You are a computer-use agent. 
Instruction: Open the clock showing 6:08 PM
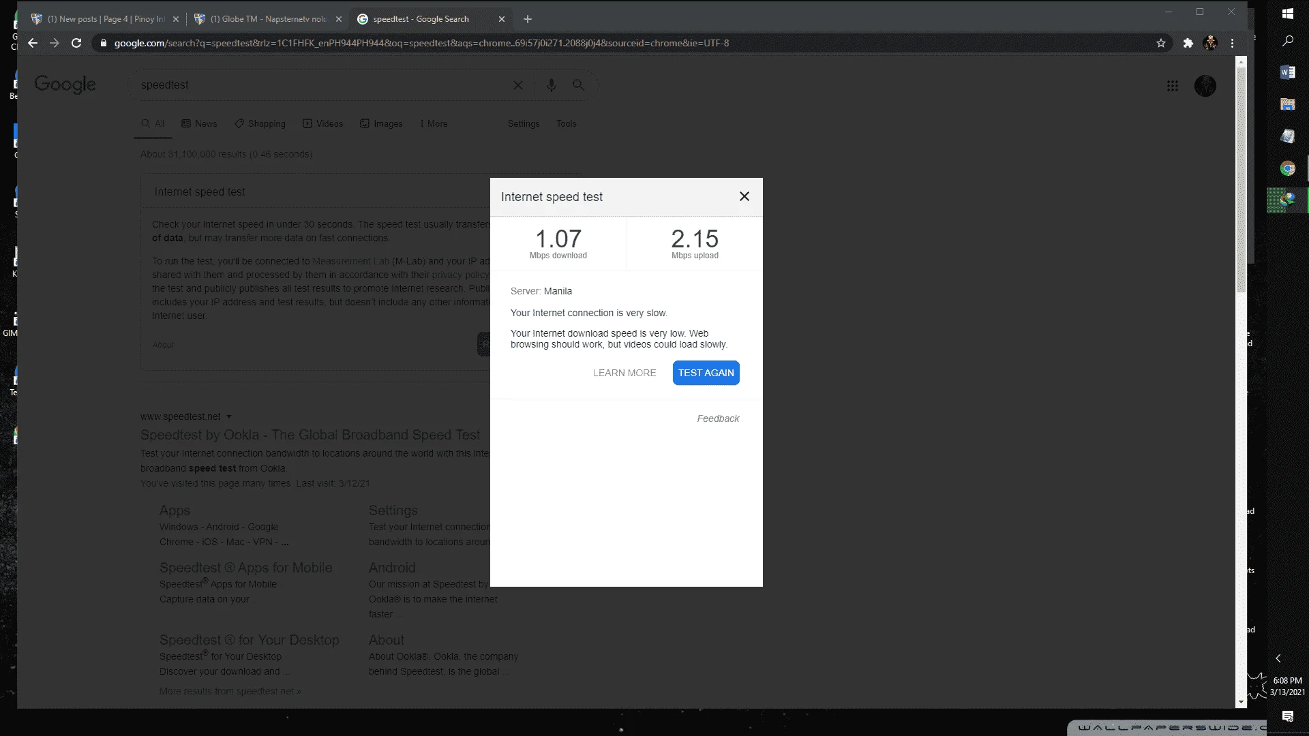1288,686
